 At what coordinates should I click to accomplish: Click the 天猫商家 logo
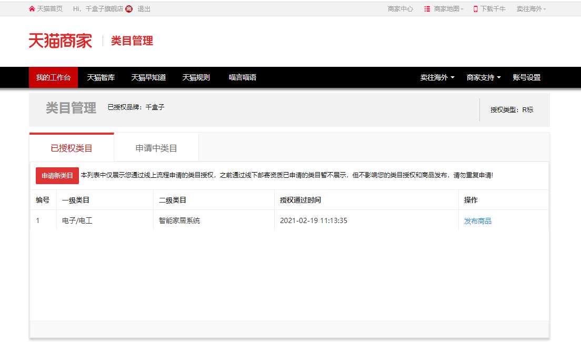61,41
